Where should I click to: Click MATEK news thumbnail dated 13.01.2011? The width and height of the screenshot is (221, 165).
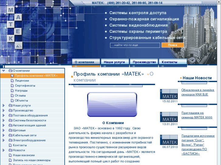(x=169, y=117)
